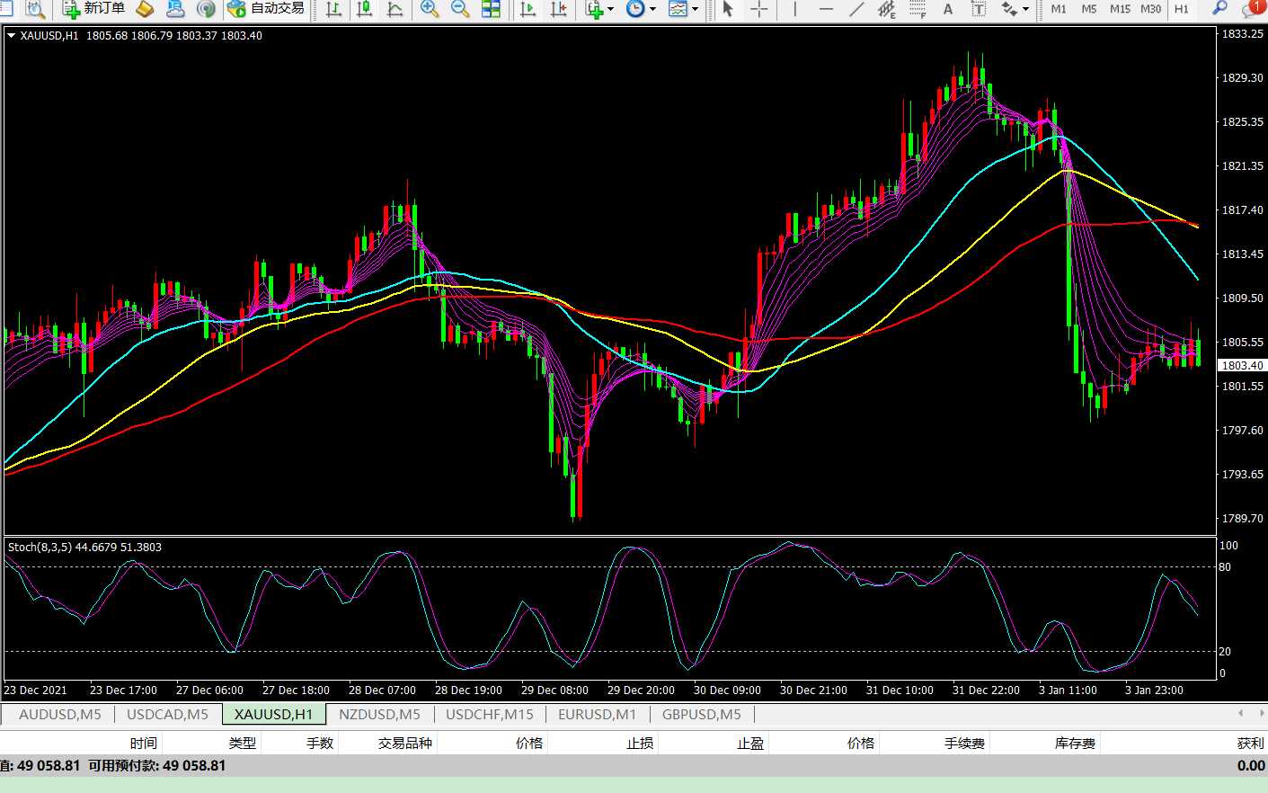This screenshot has height=793, width=1268.
Task: Click the Stoch(8,3,5) indicator label
Action: point(84,547)
